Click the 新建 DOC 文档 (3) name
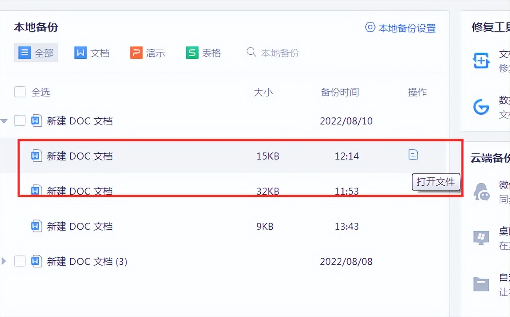The height and width of the screenshot is (317, 510). click(87, 262)
